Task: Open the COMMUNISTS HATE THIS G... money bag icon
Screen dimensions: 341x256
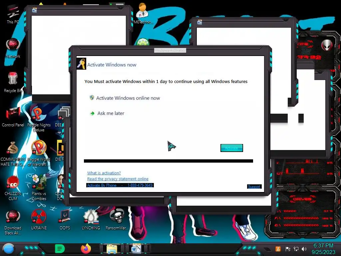Action: tap(13, 153)
